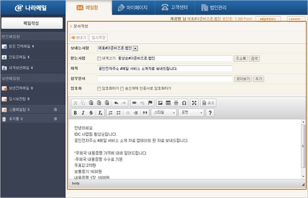
Task: Enable 송신개체 인증서로 암호화하기 checkbox
Action: [x=122, y=89]
